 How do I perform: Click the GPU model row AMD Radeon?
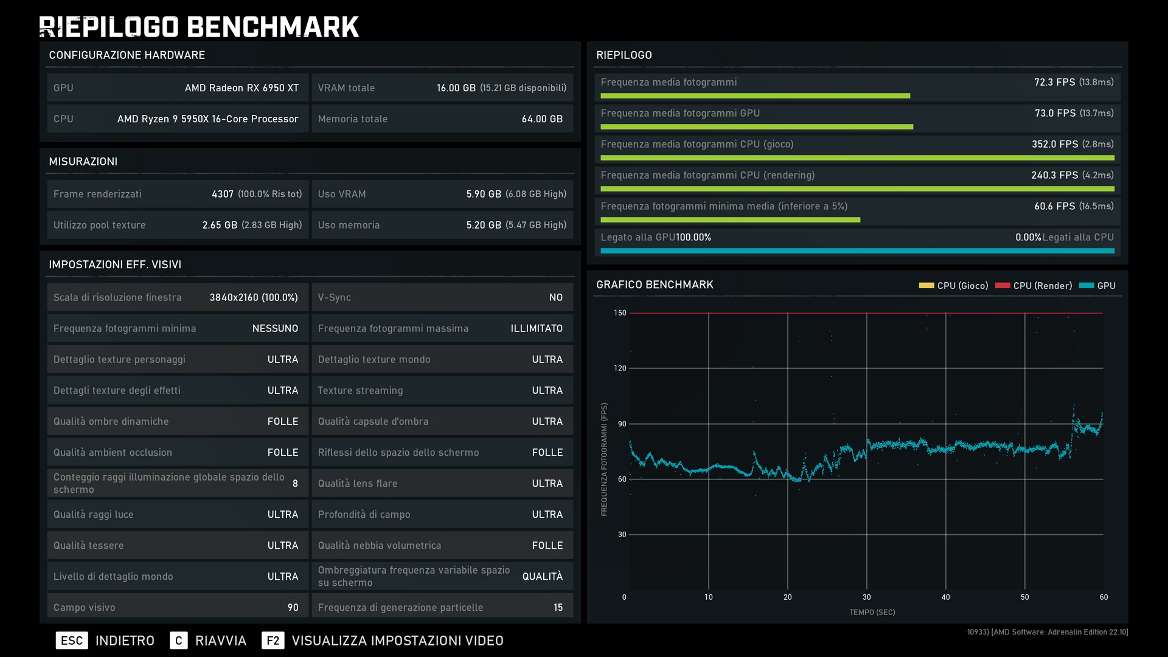point(177,88)
